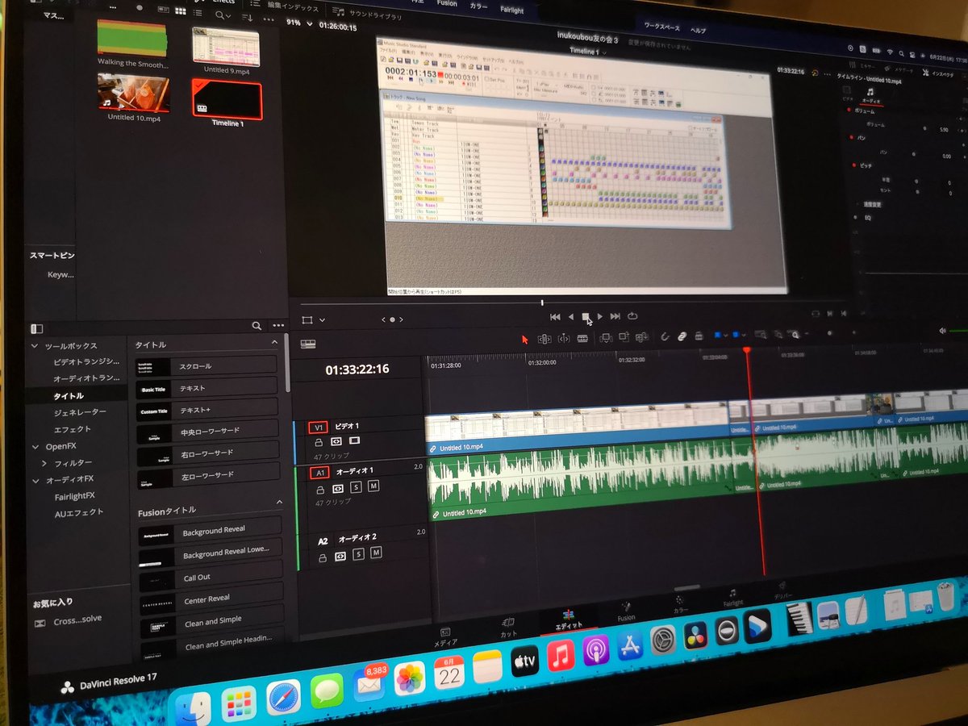Select the スクロール title preset

coord(207,366)
